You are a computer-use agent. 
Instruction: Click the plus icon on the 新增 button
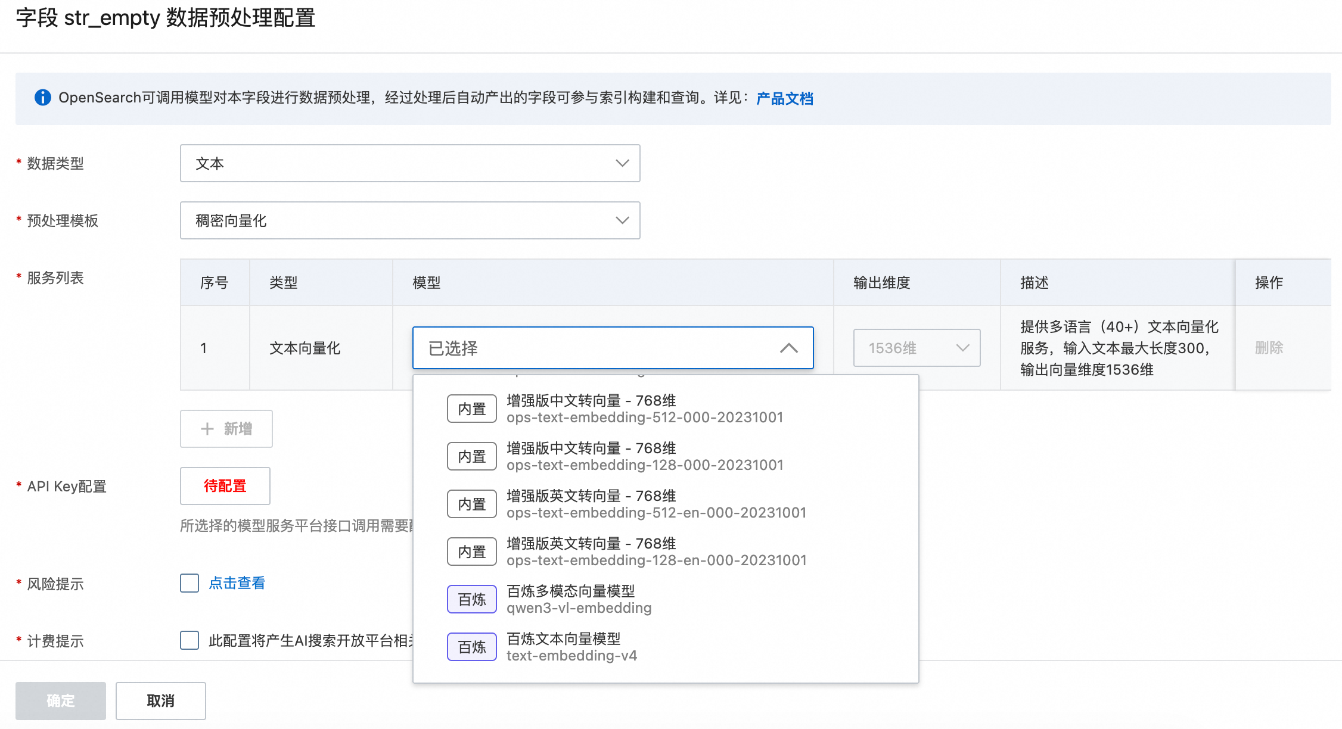pos(207,429)
